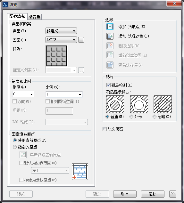
Task: Select the 外部 radio button
Action: point(131,117)
